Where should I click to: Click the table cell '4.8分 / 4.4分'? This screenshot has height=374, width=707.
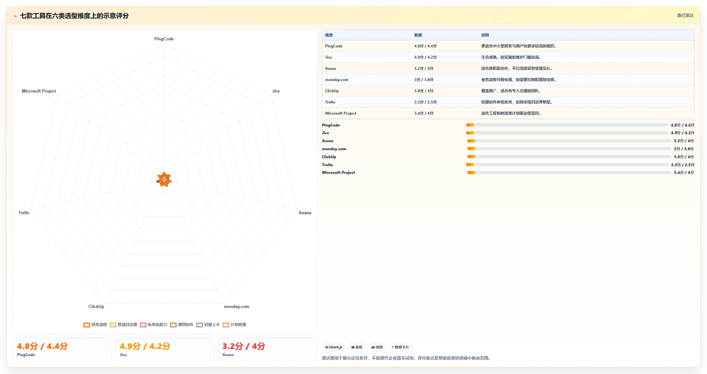pyautogui.click(x=425, y=46)
